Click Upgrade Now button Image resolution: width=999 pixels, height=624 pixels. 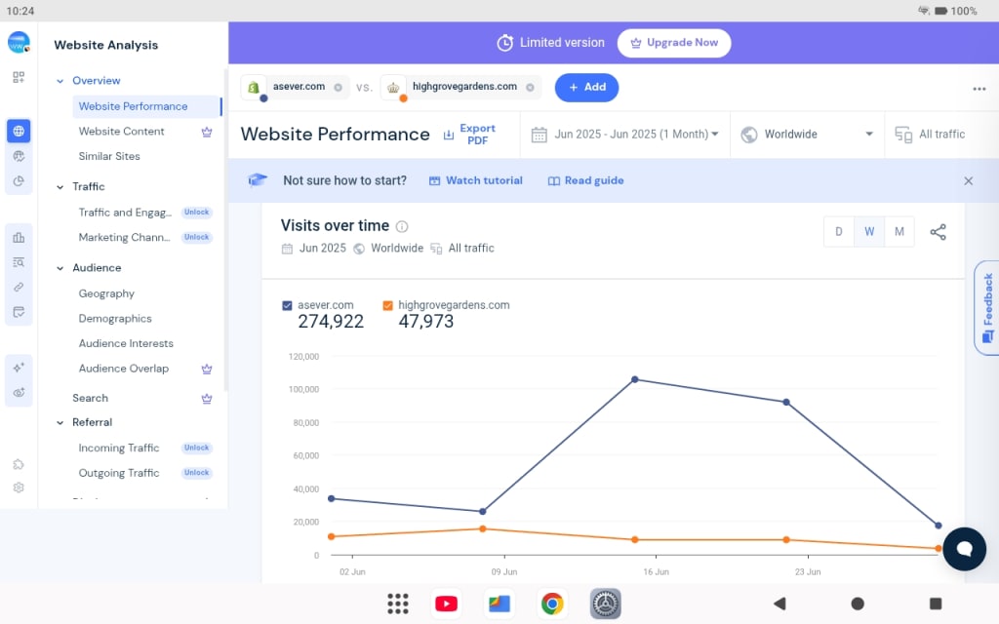point(674,43)
